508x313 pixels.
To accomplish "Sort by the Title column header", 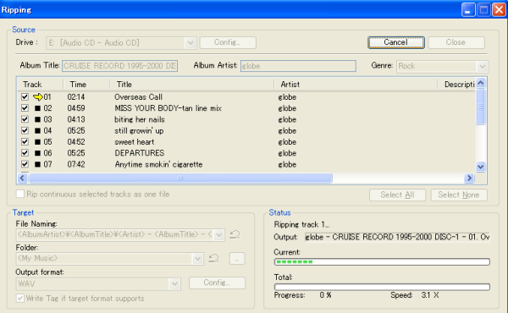I will click(192, 85).
